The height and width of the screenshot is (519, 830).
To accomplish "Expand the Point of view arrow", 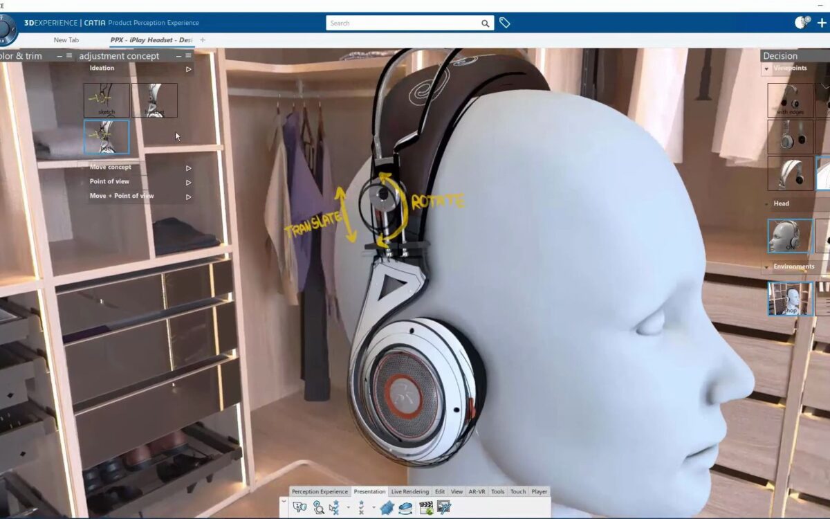I will [x=188, y=183].
